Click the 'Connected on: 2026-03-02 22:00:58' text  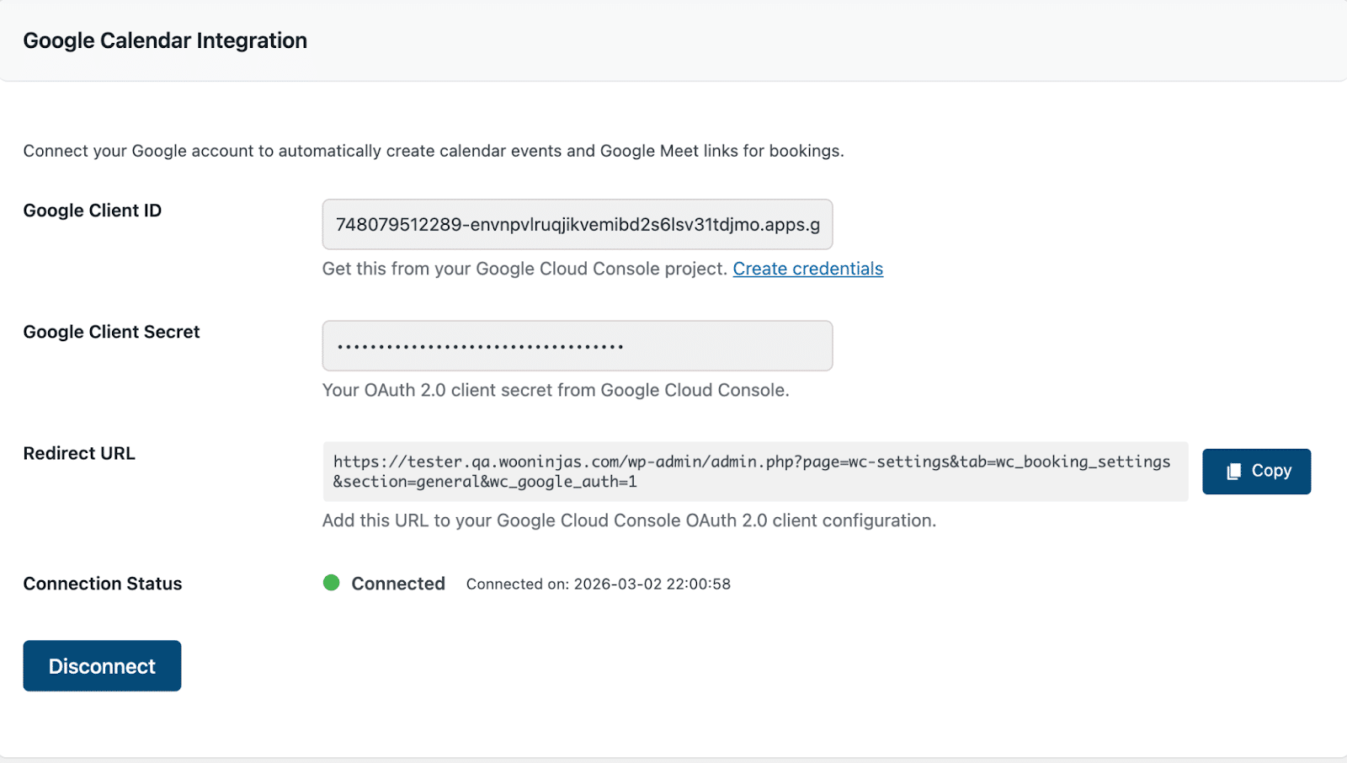(x=599, y=584)
